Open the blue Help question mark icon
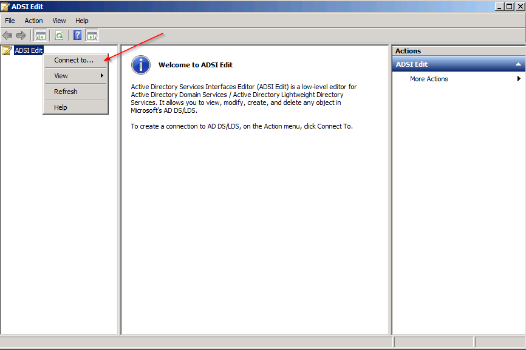The image size is (526, 350). tap(78, 35)
